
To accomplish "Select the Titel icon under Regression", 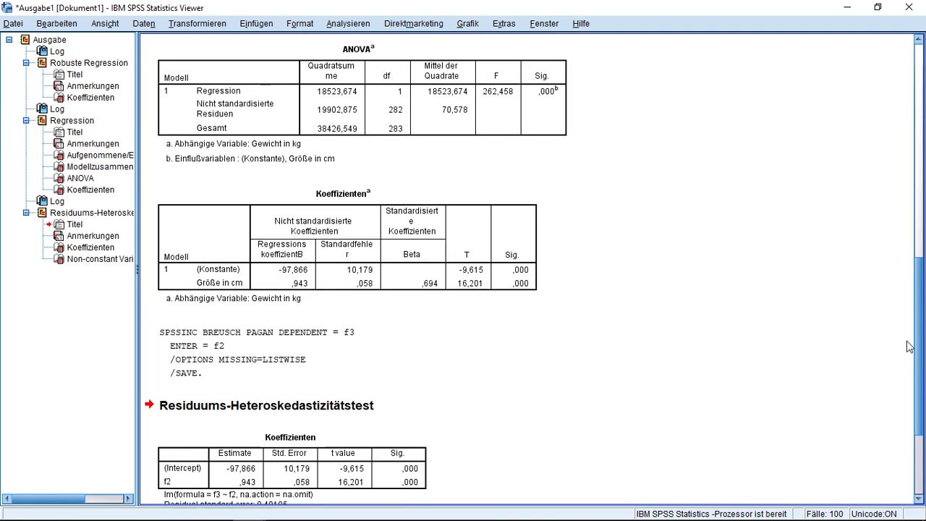I will [x=59, y=132].
